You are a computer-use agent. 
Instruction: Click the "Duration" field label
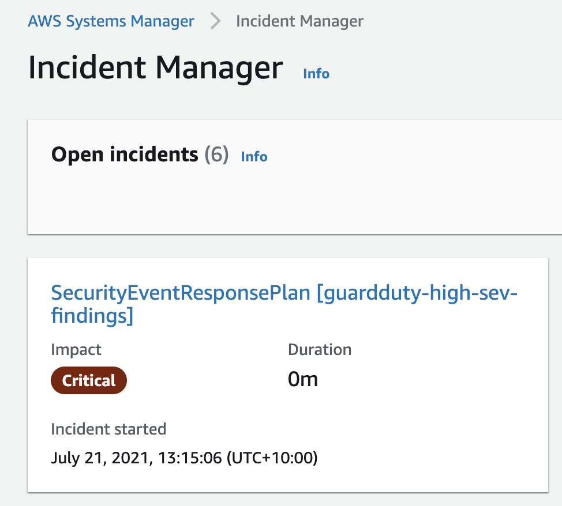pyautogui.click(x=320, y=349)
